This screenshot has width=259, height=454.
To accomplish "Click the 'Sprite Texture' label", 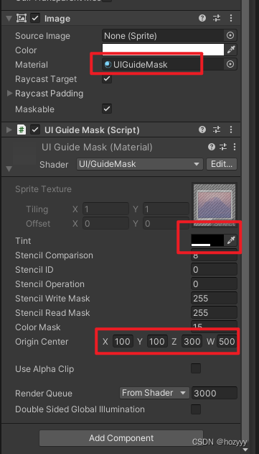I will point(43,189).
